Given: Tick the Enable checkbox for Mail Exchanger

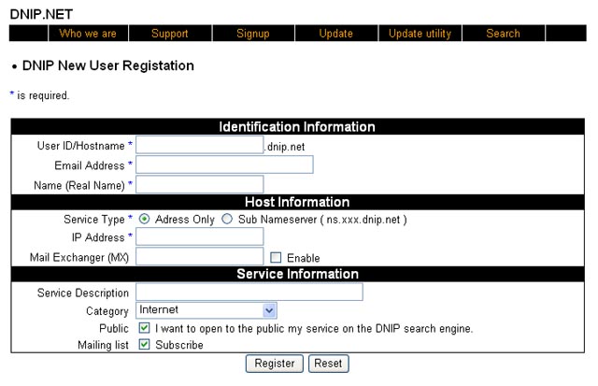Looking at the screenshot, I should (276, 257).
